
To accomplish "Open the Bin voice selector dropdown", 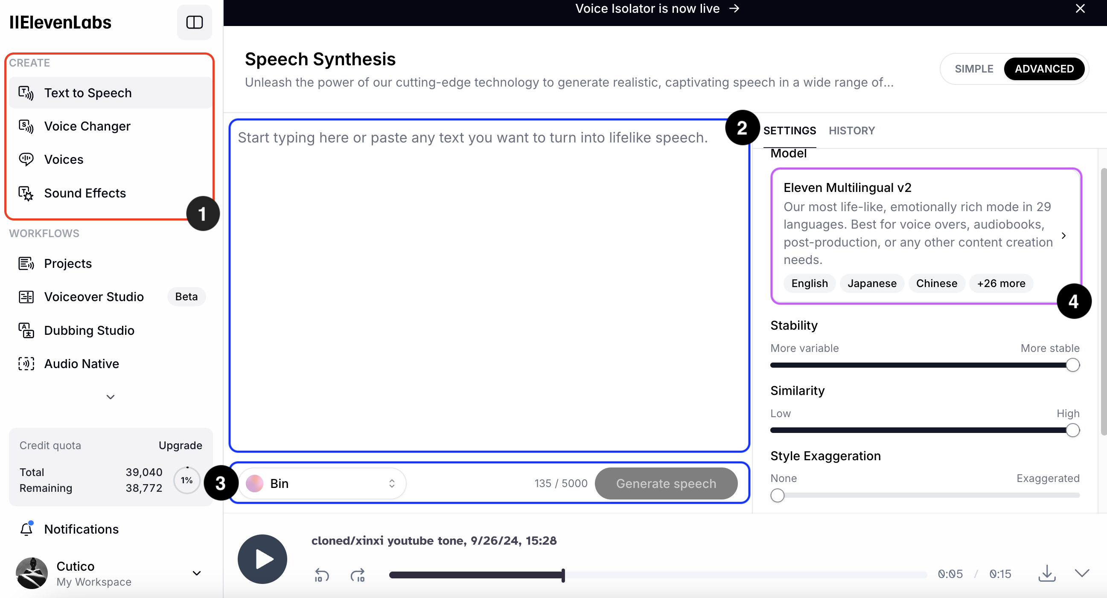I will coord(322,483).
